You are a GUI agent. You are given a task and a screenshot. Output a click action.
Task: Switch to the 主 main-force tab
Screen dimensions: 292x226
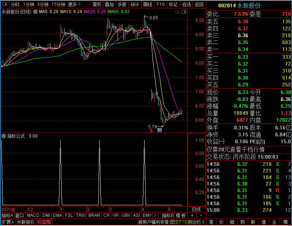pyautogui.click(x=274, y=222)
